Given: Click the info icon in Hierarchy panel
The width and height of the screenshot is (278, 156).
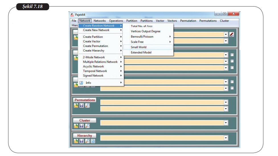Looking at the screenshot, I should tap(93, 141).
